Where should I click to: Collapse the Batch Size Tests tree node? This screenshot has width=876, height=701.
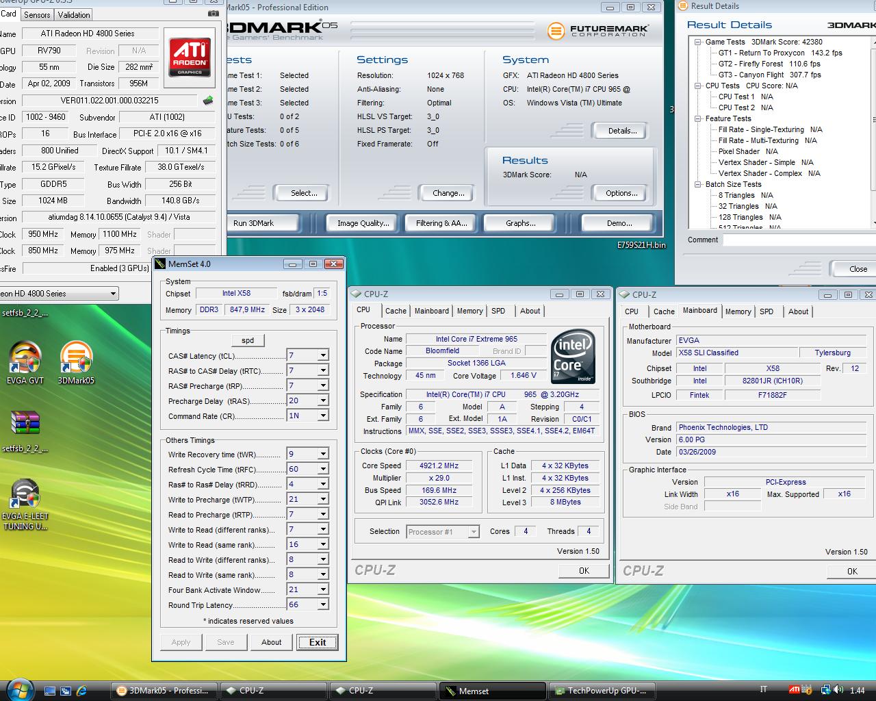(698, 184)
